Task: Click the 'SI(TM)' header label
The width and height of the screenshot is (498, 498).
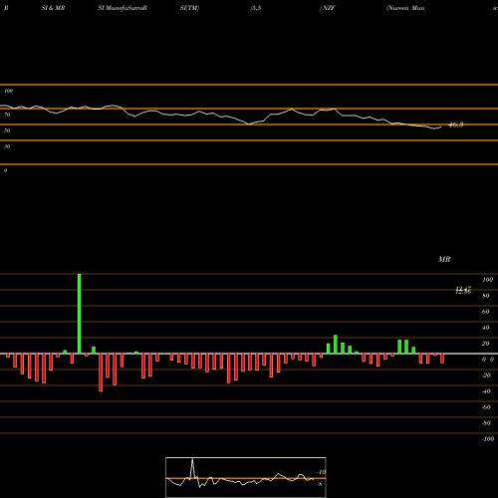Action: coord(189,8)
